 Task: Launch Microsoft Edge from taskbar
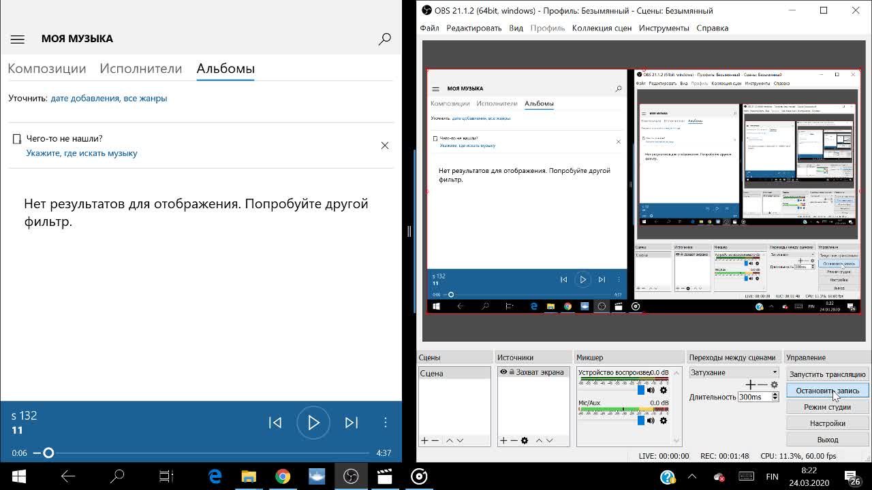[215, 476]
